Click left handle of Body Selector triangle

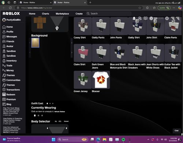click(48, 128)
